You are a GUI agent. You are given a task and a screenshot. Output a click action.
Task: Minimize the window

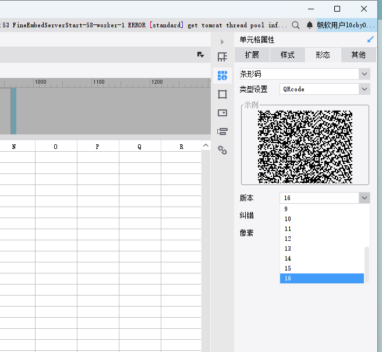click(x=311, y=9)
